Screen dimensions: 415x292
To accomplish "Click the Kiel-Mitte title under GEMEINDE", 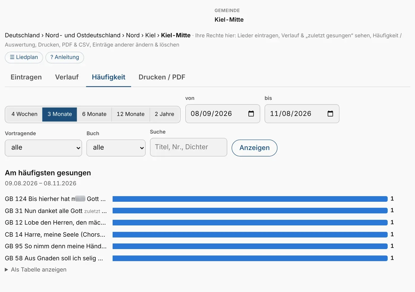I will coord(229,20).
